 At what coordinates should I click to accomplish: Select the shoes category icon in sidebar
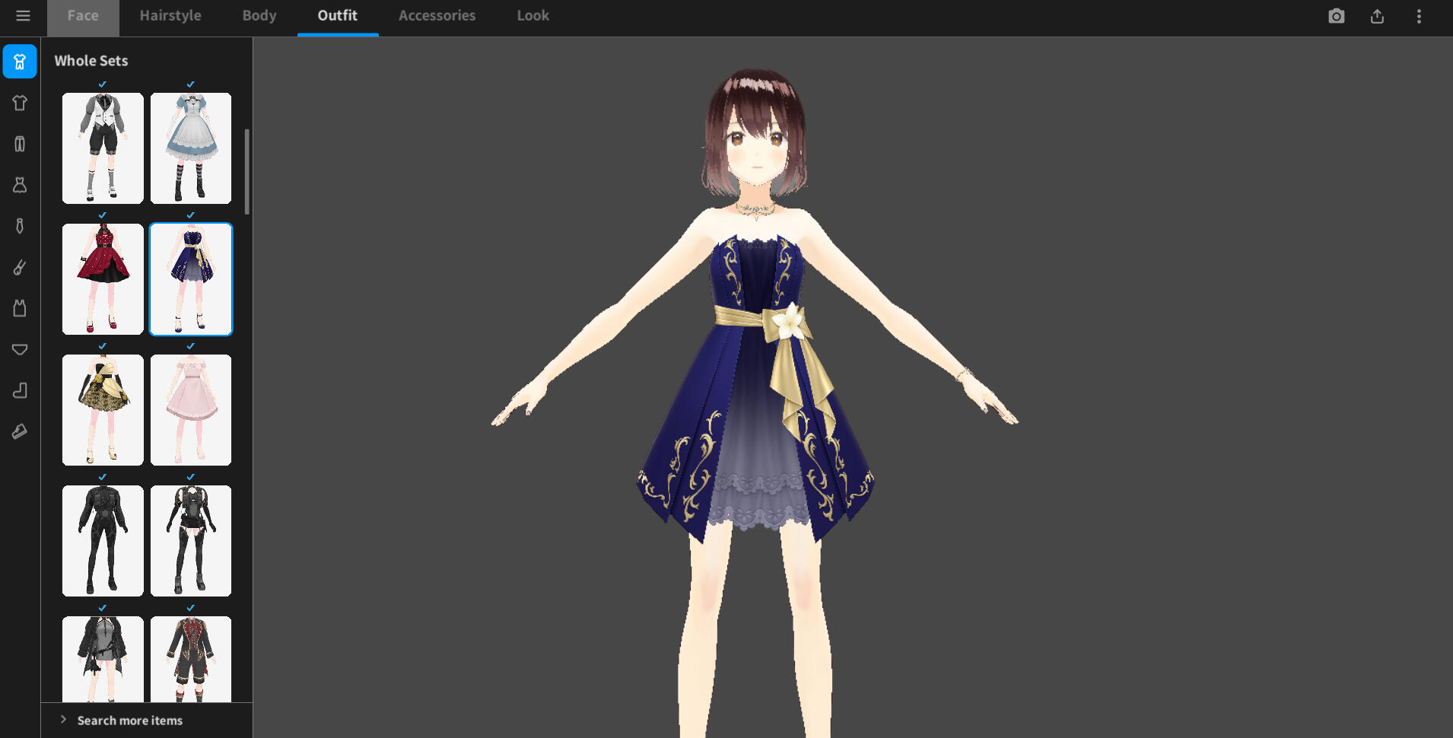pyautogui.click(x=20, y=431)
